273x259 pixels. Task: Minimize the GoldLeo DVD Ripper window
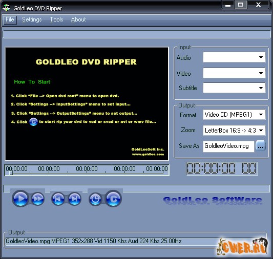pos(228,5)
